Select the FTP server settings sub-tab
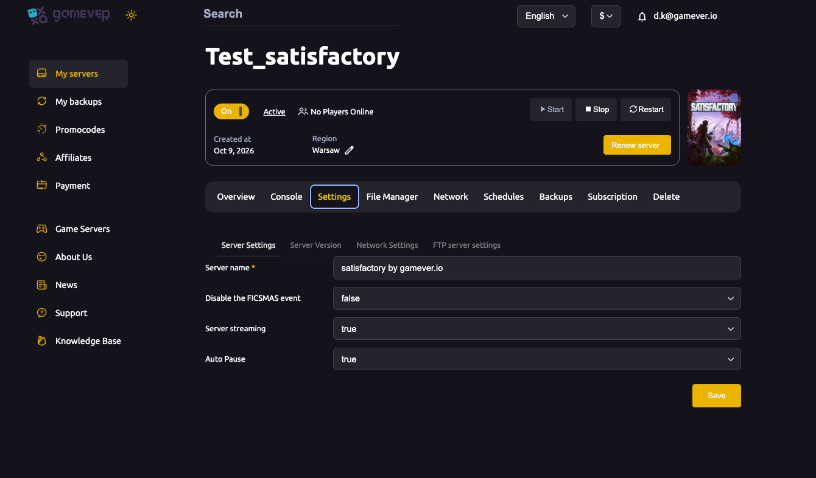The image size is (816, 478). pos(467,245)
